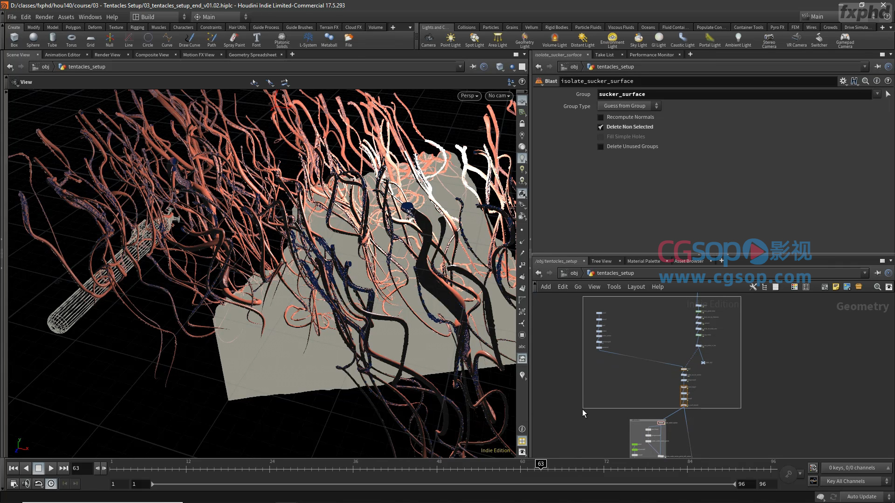This screenshot has width=895, height=503.
Task: Enable Delete Unused Groups checkbox
Action: tap(600, 146)
